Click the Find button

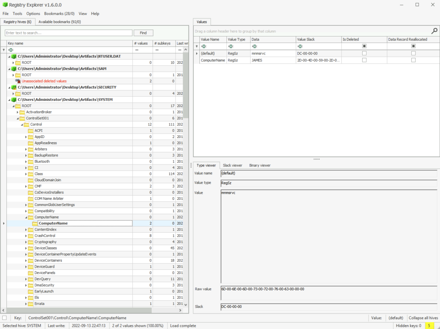pyautogui.click(x=144, y=33)
